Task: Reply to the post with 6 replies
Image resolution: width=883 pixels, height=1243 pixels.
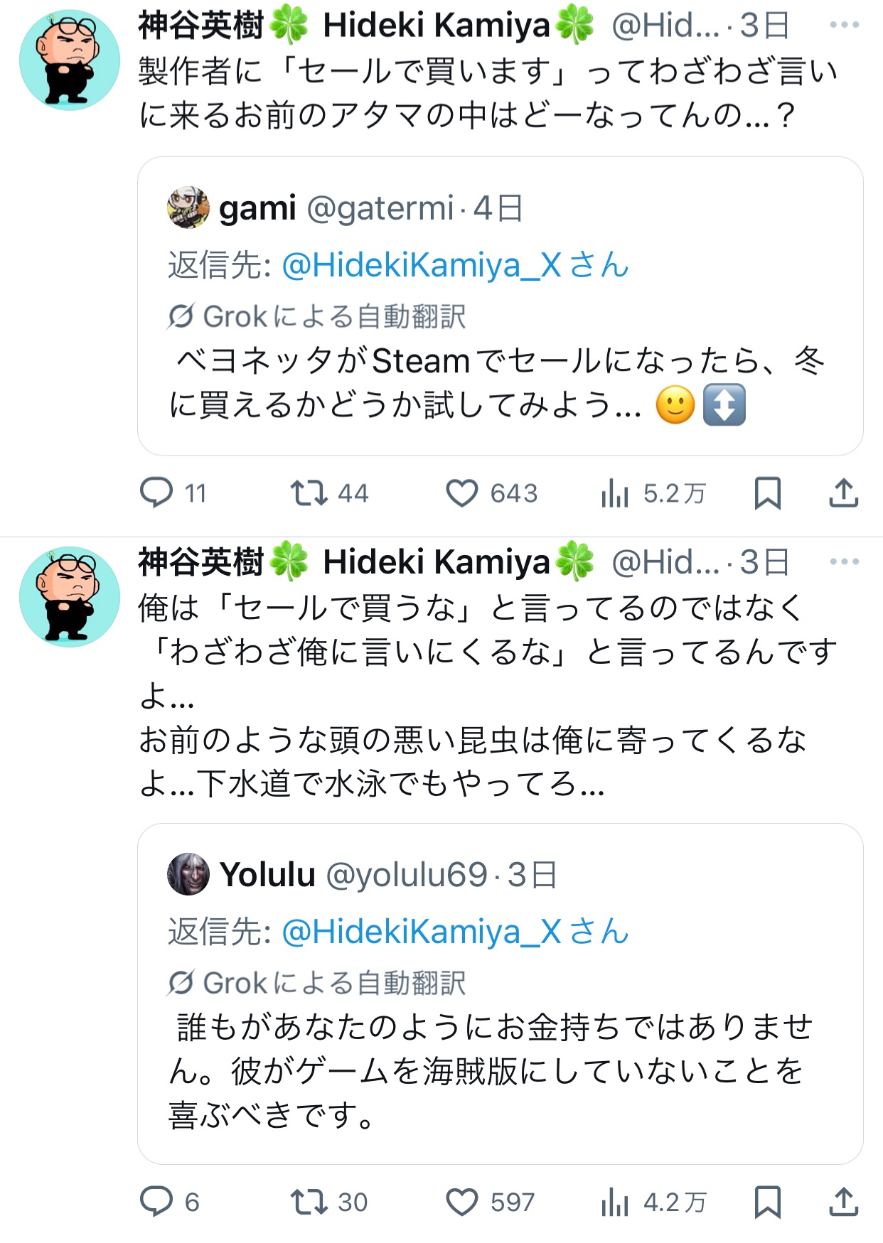Action: point(156,1201)
